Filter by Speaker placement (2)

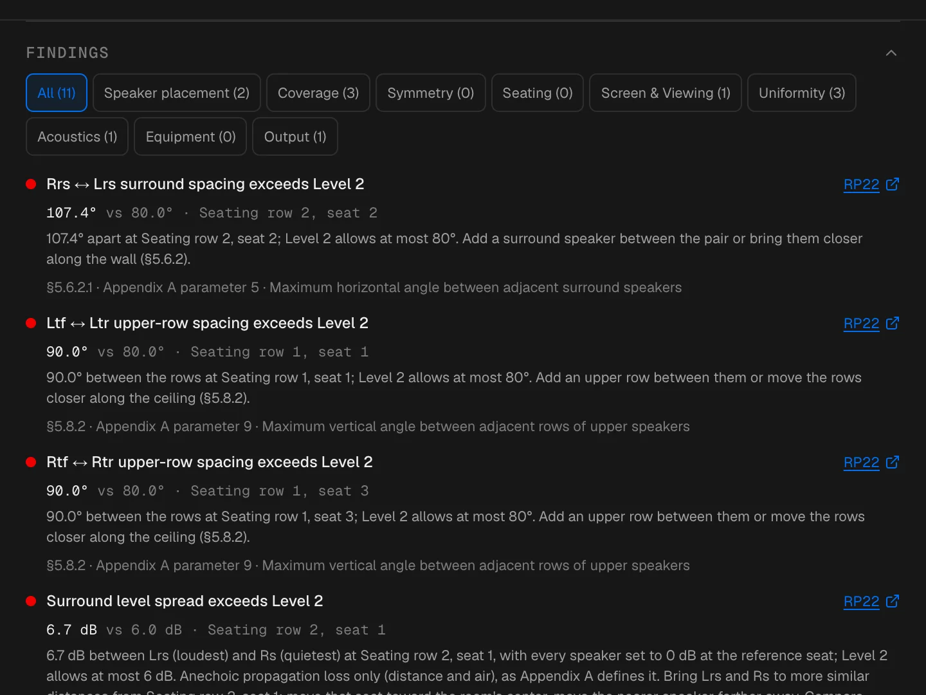click(x=177, y=93)
